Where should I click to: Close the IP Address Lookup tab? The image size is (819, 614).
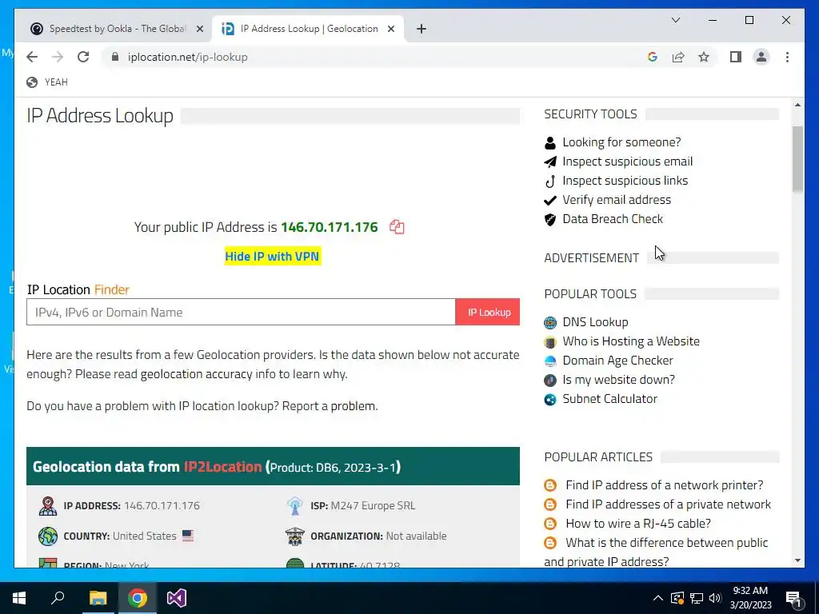tap(390, 30)
